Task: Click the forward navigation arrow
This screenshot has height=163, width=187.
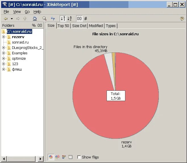Action: 18,18
